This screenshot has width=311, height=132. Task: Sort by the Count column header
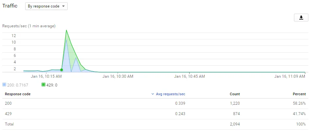[x=235, y=94]
